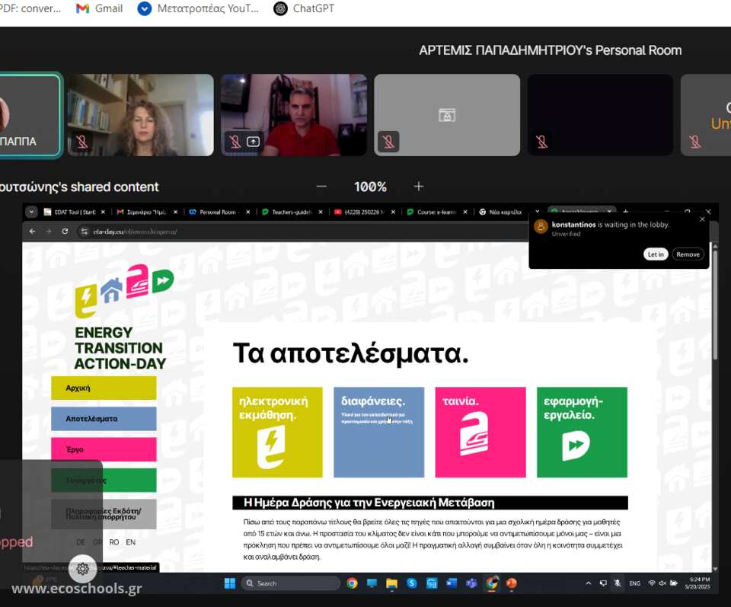Switch site language to RO
The image size is (731, 607).
pos(114,542)
